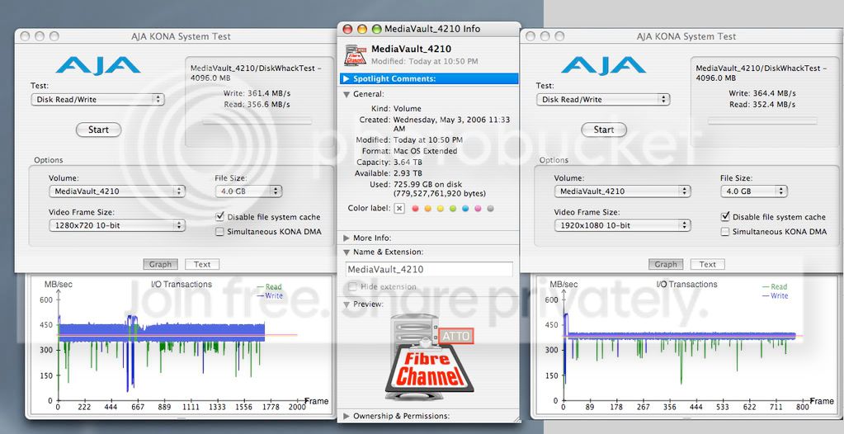This screenshot has height=434, width=844.
Task: Choose the green color label
Action: coord(453,209)
